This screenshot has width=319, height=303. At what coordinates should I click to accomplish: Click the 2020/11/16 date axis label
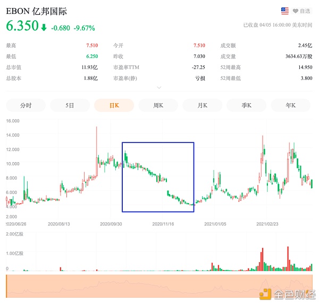click(x=163, y=224)
